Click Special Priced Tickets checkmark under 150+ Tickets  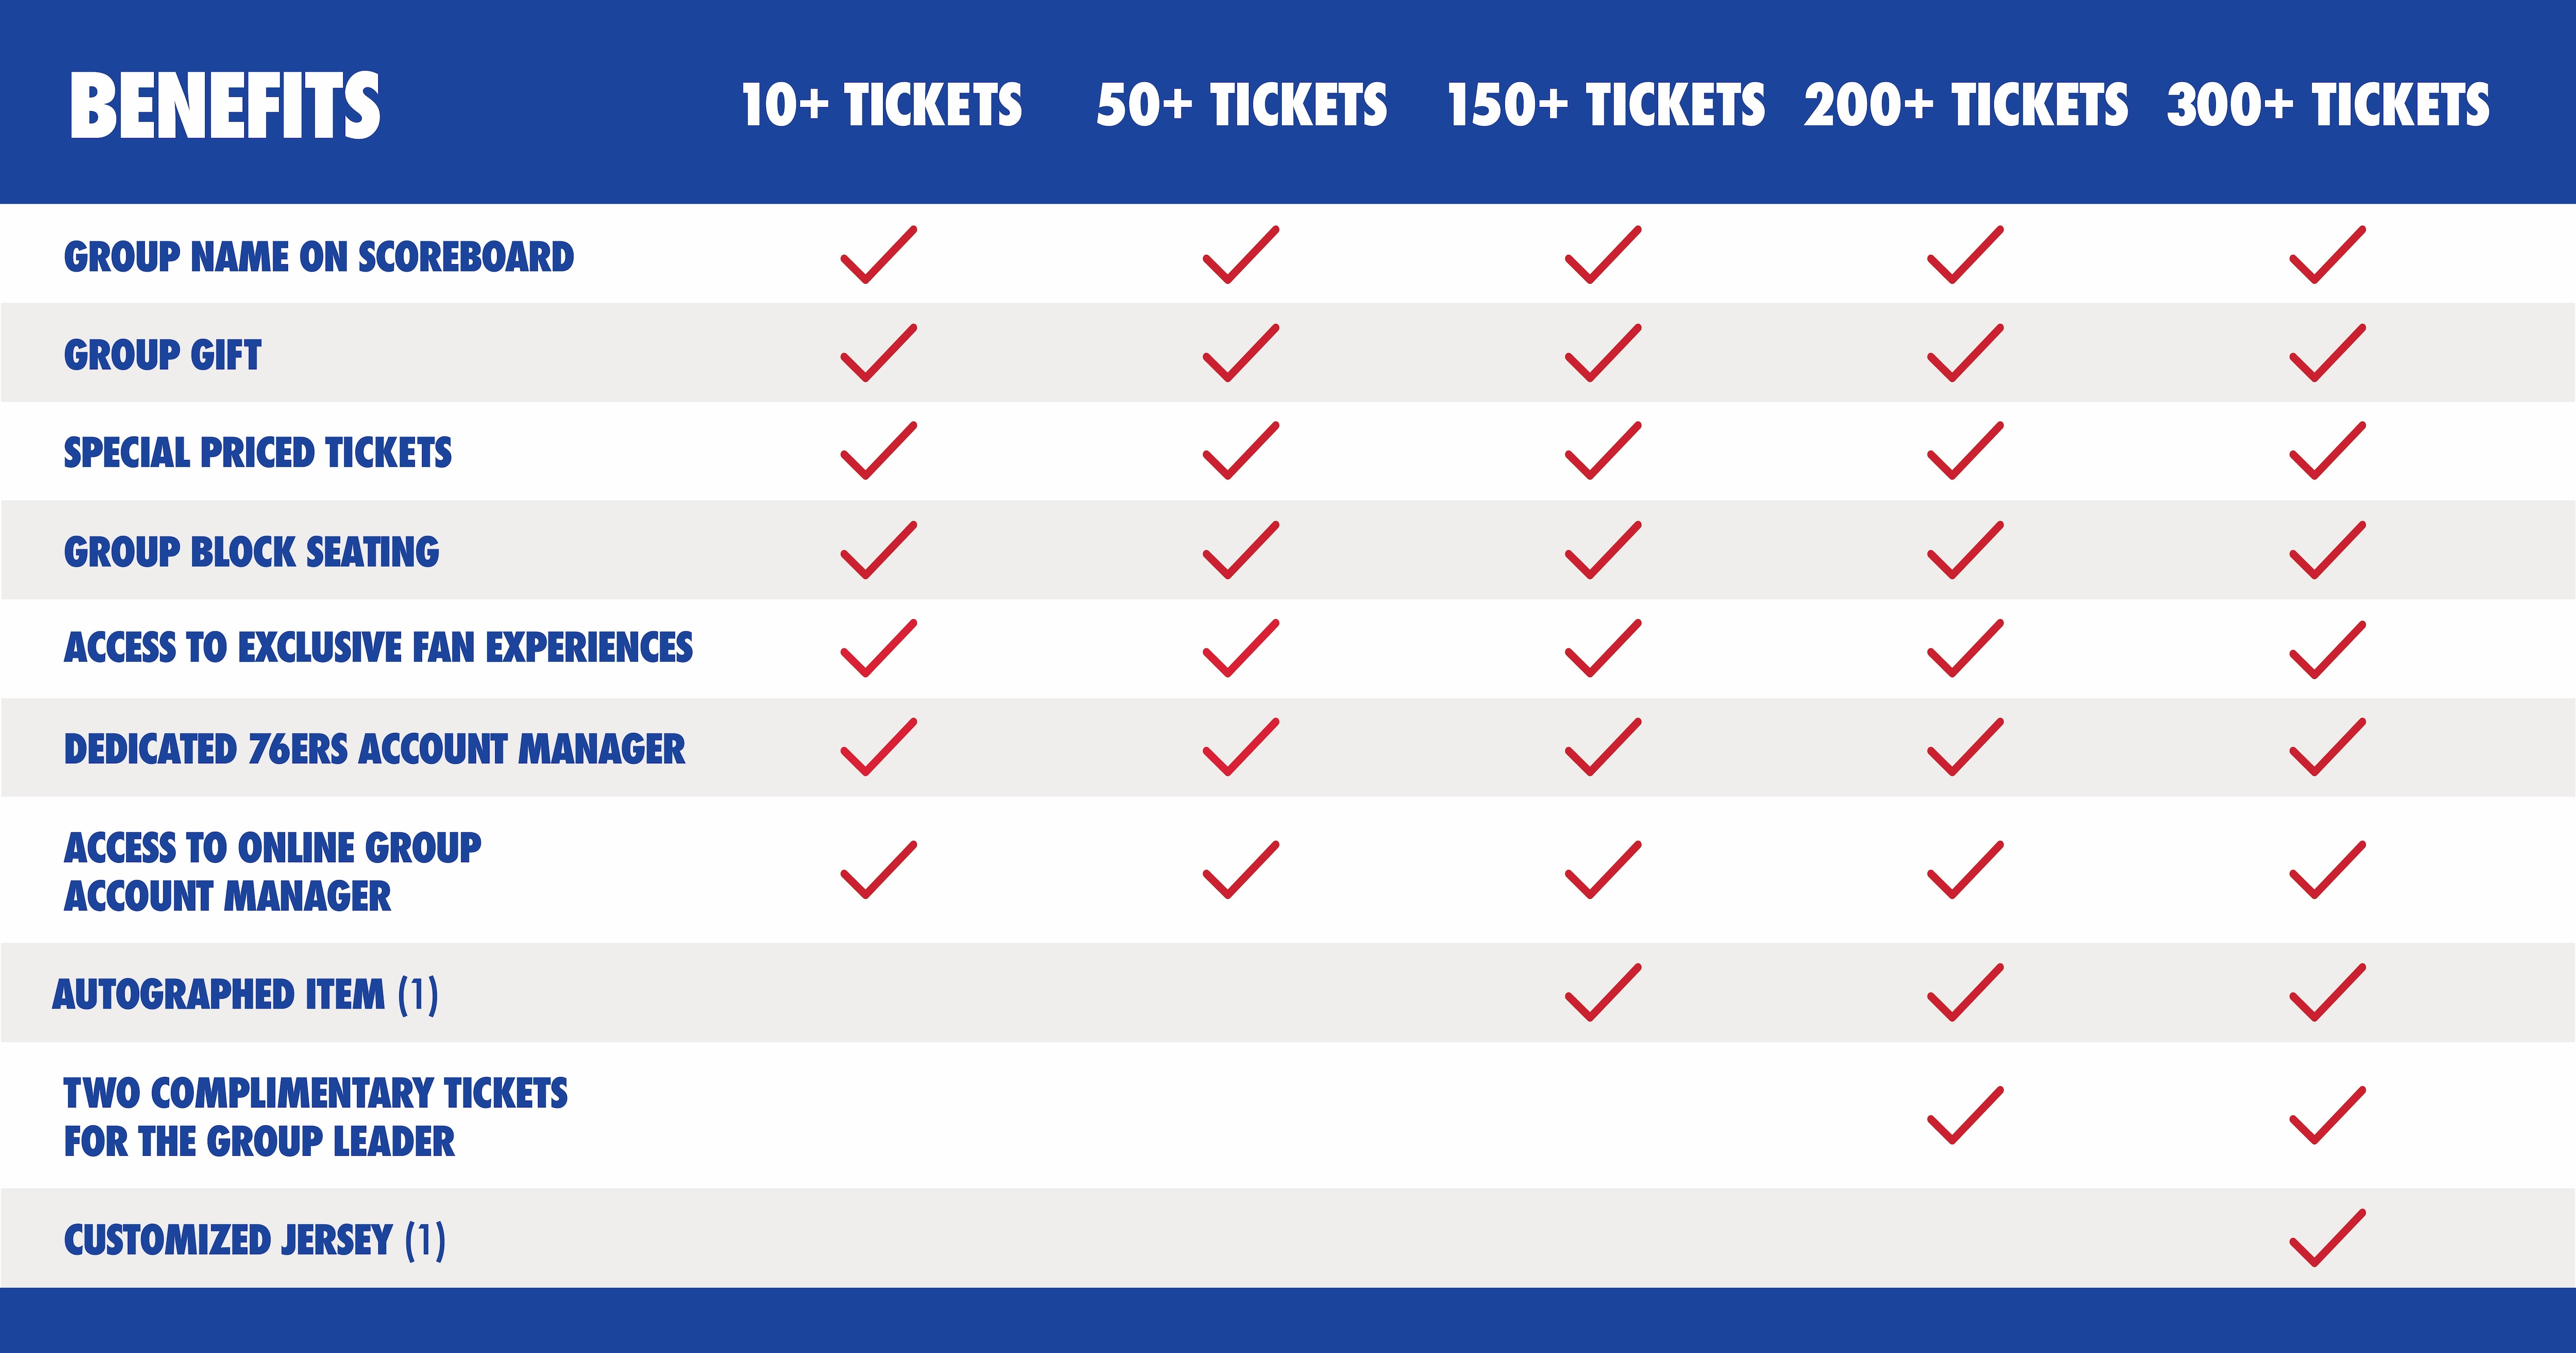(1602, 452)
